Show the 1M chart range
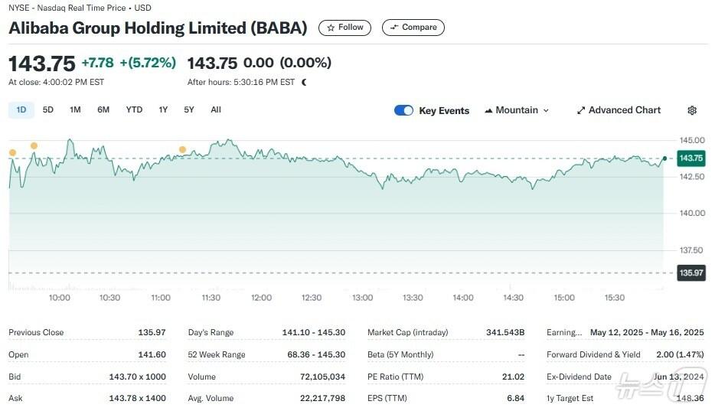Image resolution: width=715 pixels, height=411 pixels. tap(75, 109)
